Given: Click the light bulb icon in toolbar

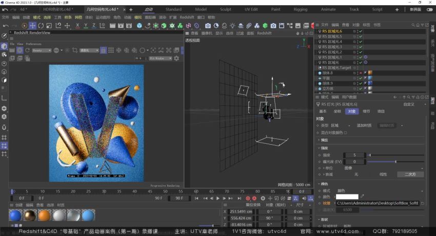Looking at the screenshot, I should pos(233,26).
